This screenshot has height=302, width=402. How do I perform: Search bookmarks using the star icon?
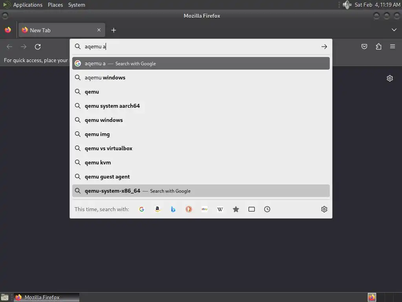pyautogui.click(x=236, y=209)
